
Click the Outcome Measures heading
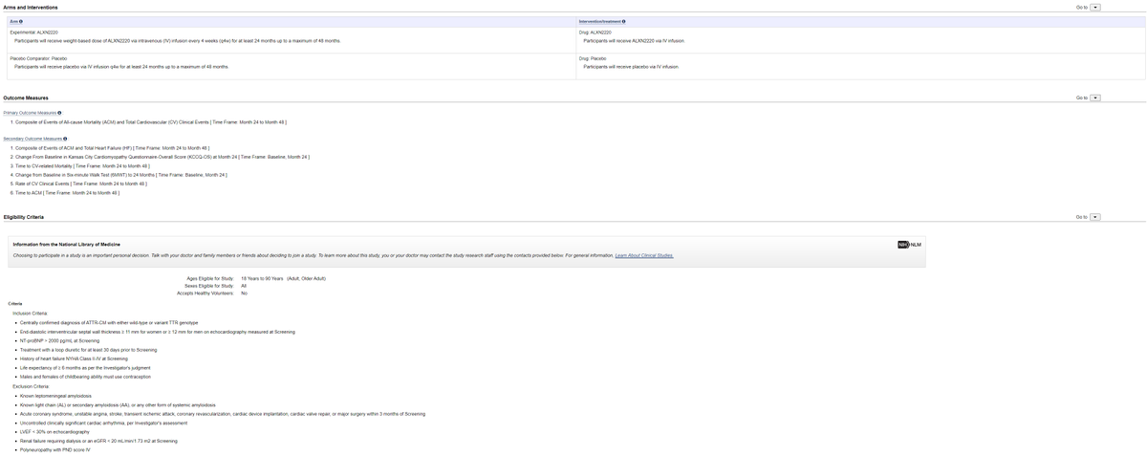(26, 98)
